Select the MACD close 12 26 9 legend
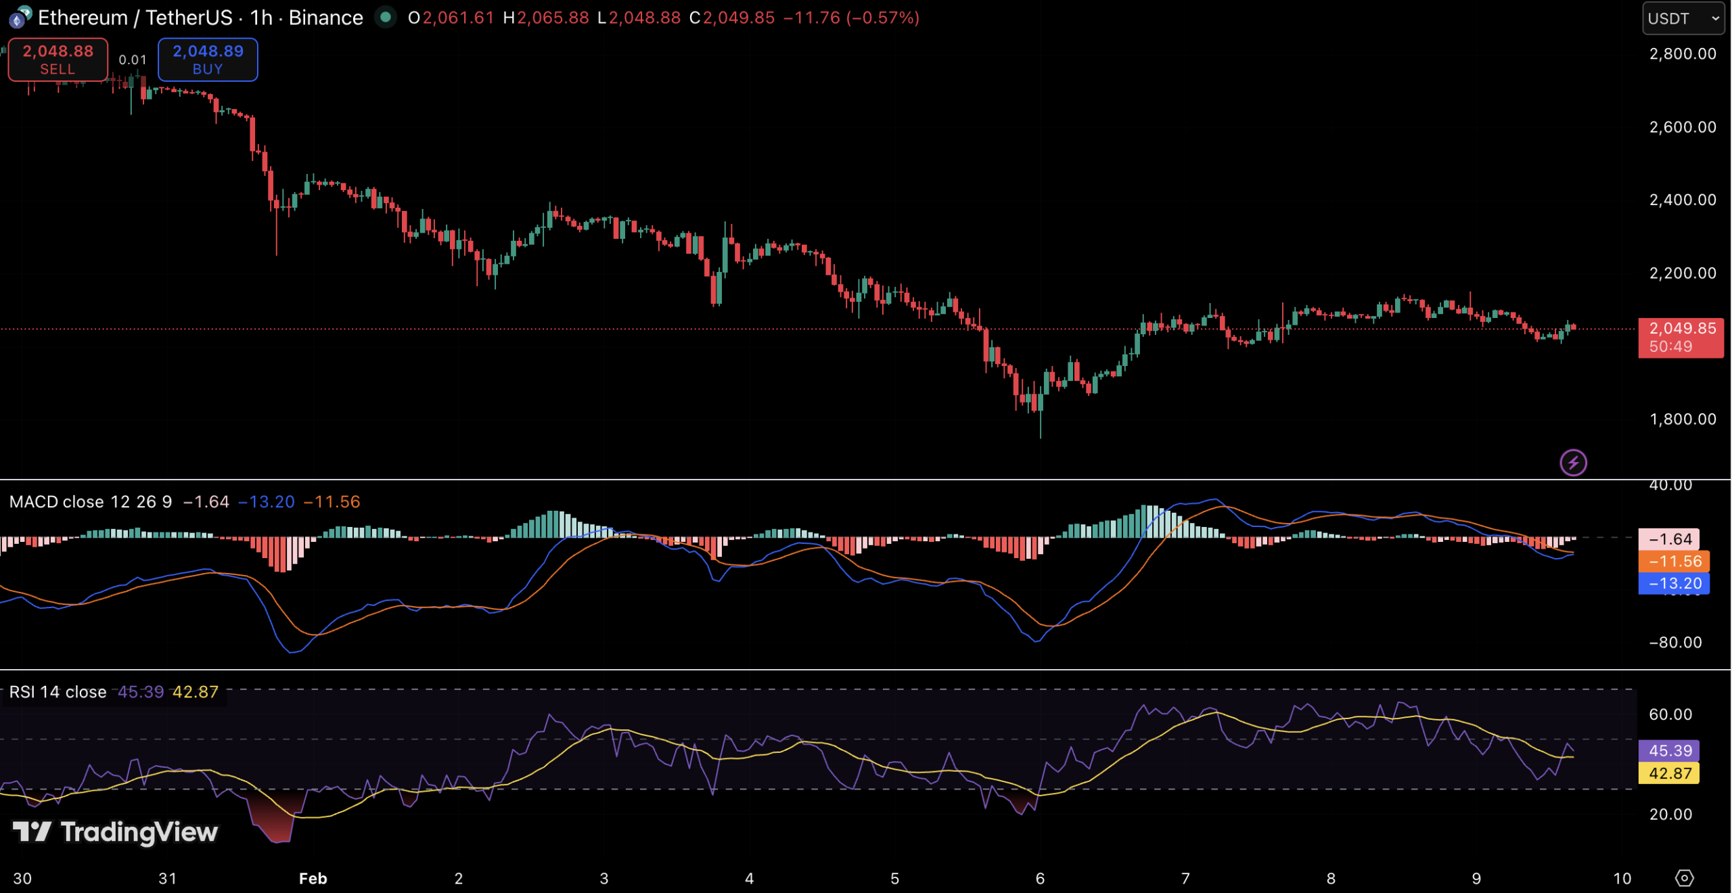 coord(90,502)
